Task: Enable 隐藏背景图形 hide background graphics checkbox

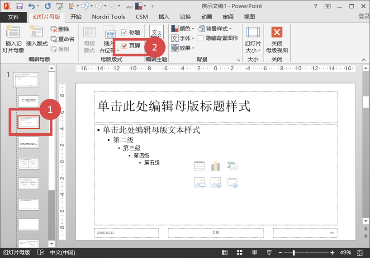Action: 201,38
